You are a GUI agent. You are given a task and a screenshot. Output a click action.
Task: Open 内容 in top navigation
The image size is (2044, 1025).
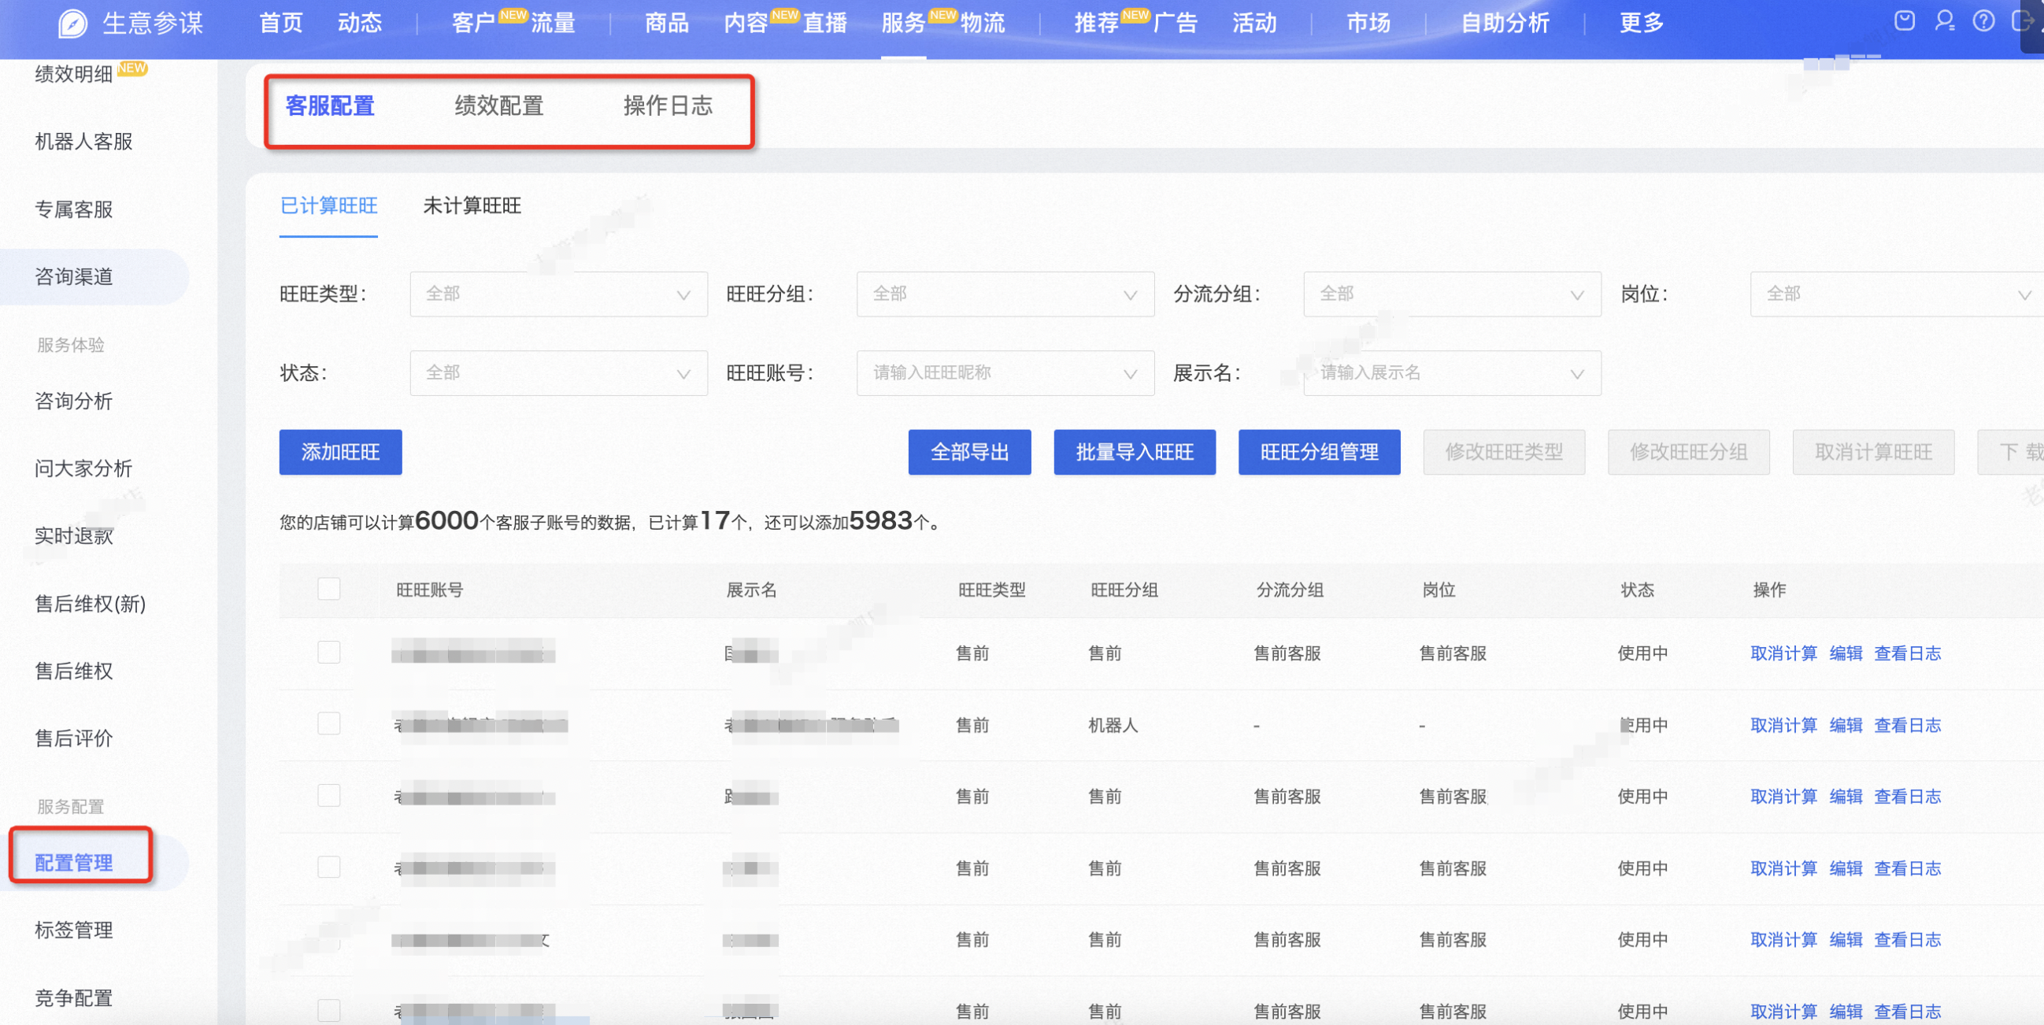(x=746, y=23)
